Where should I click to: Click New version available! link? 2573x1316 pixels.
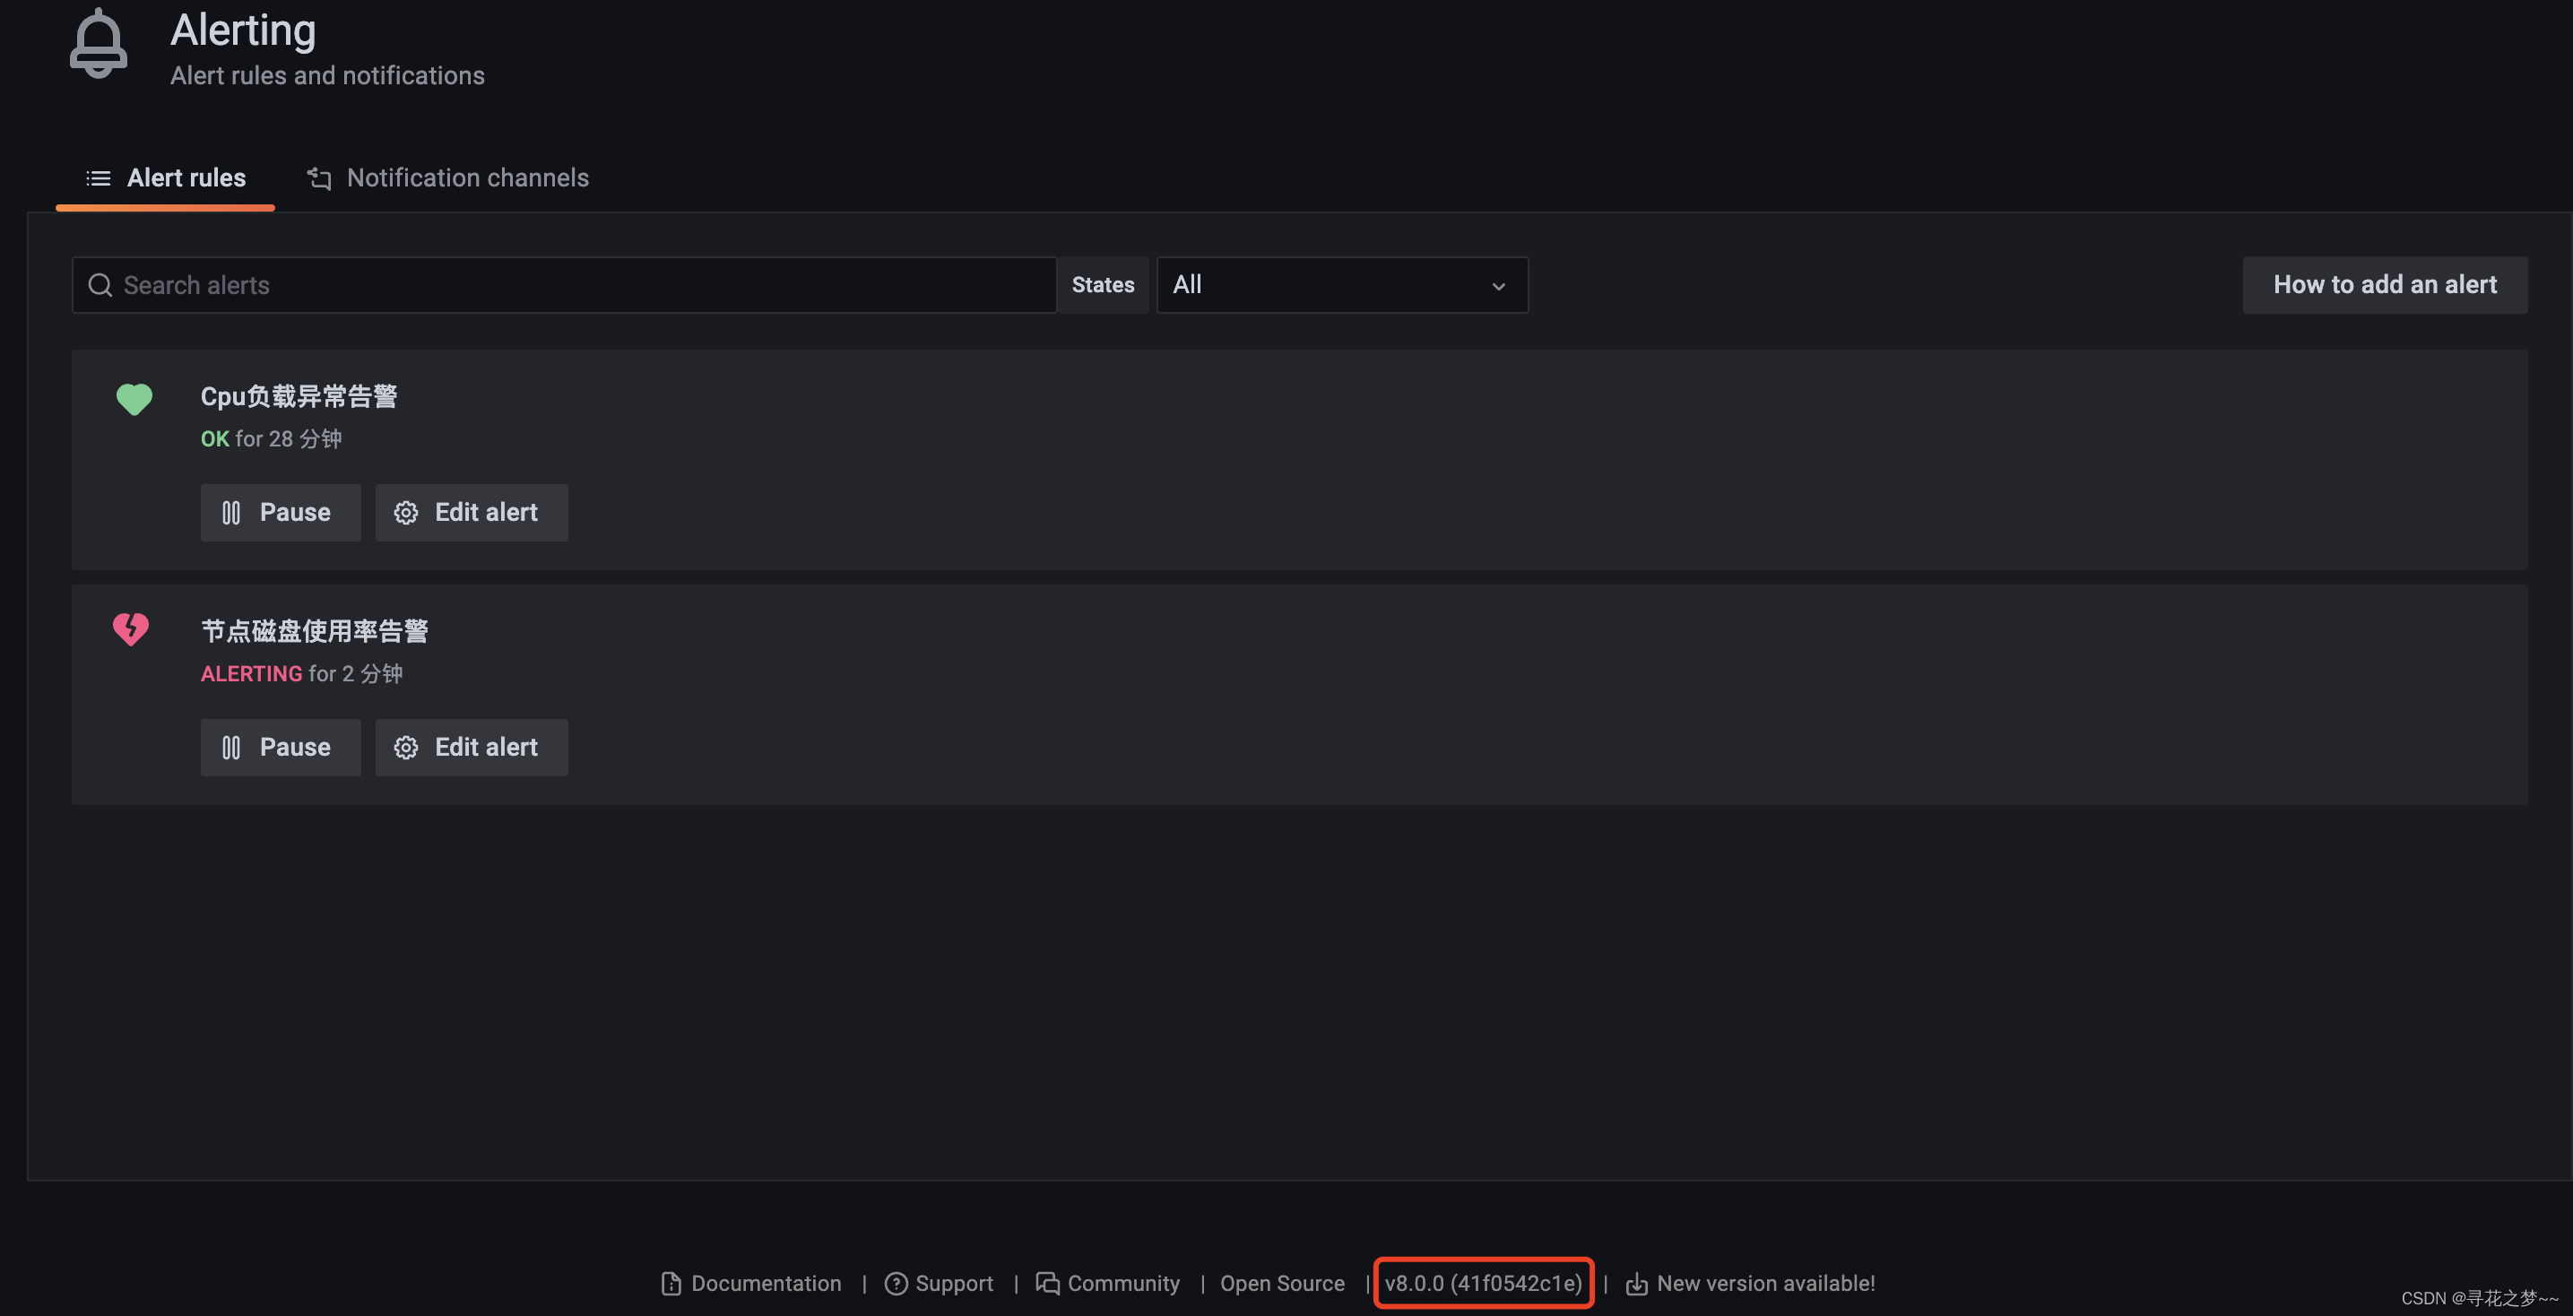[1750, 1284]
